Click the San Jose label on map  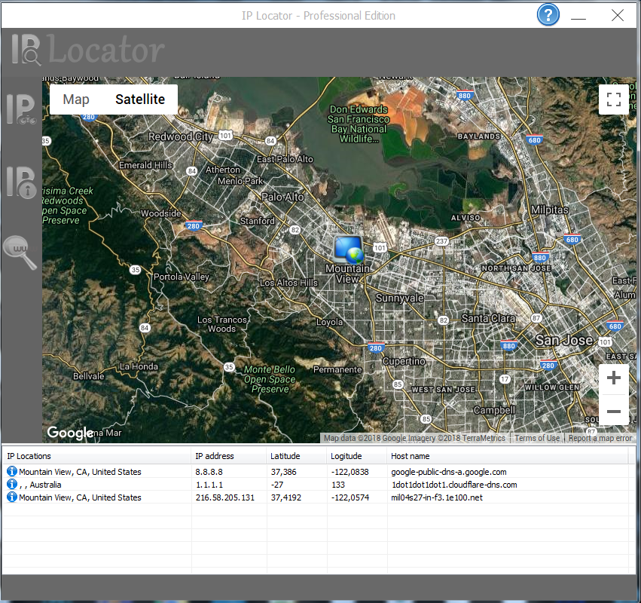[564, 340]
